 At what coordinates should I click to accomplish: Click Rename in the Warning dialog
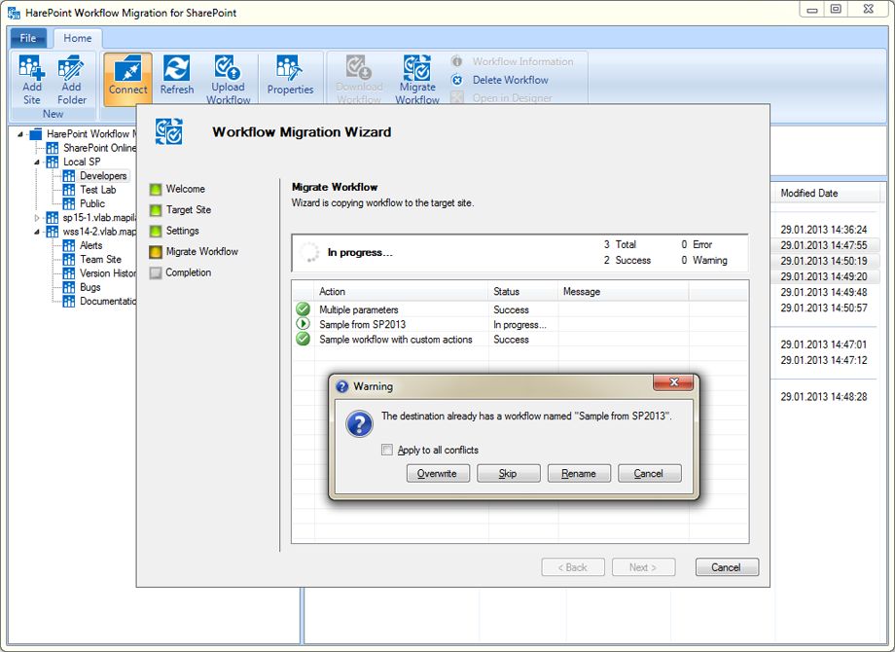click(x=579, y=473)
